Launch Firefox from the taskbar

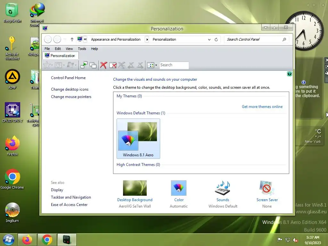[x=27, y=240]
